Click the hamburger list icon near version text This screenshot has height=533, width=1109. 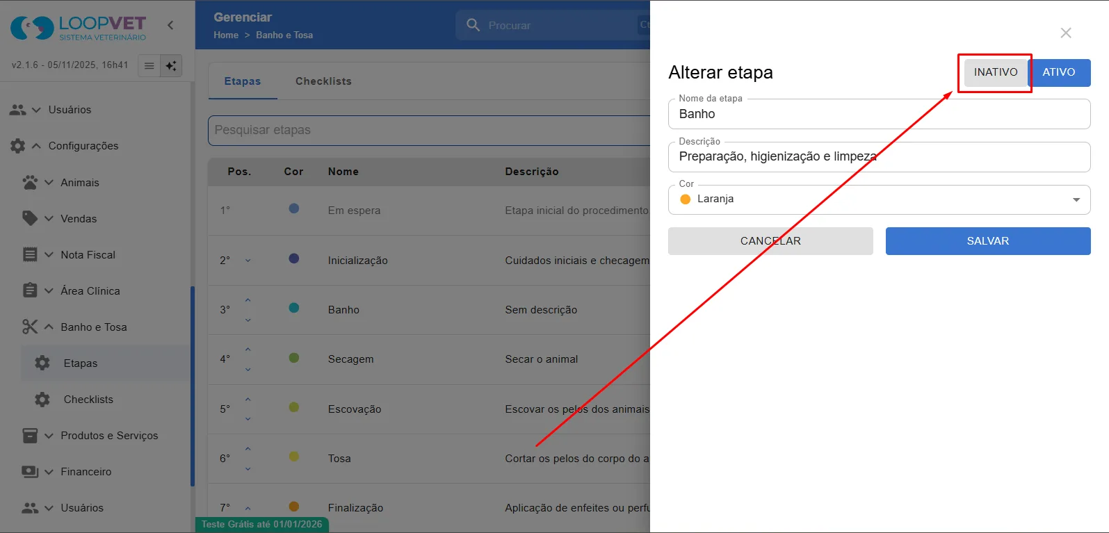(x=149, y=65)
